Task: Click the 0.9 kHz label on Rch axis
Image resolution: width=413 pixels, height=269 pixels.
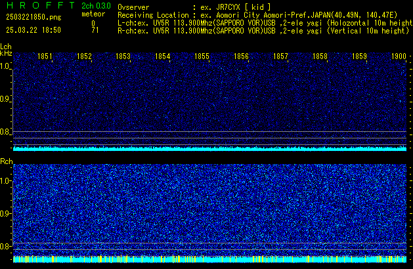Action: pyautogui.click(x=5, y=213)
